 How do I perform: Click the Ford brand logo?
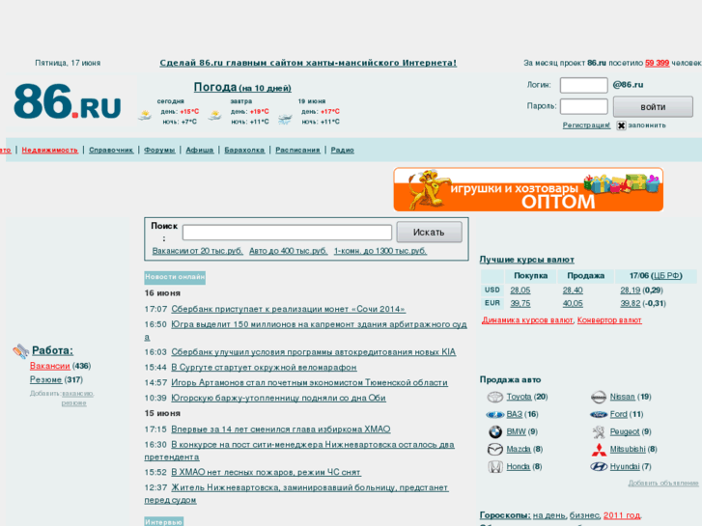click(x=599, y=415)
